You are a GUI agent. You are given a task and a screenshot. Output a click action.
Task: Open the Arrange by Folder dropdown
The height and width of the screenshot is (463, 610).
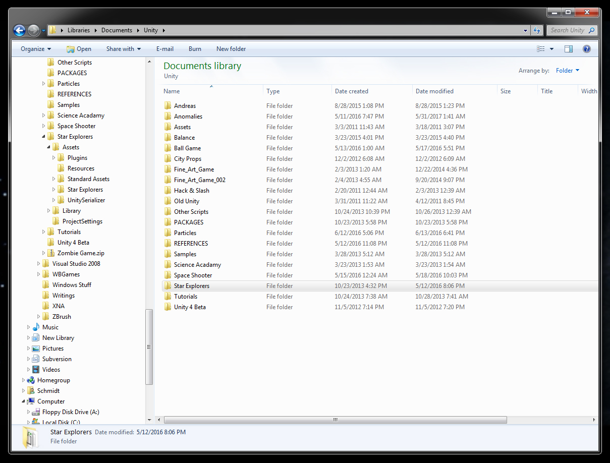pyautogui.click(x=568, y=71)
